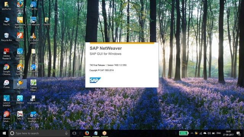This screenshot has height=137, width=244.
Task: Open the Action Center notifications icon
Action: tap(238, 133)
